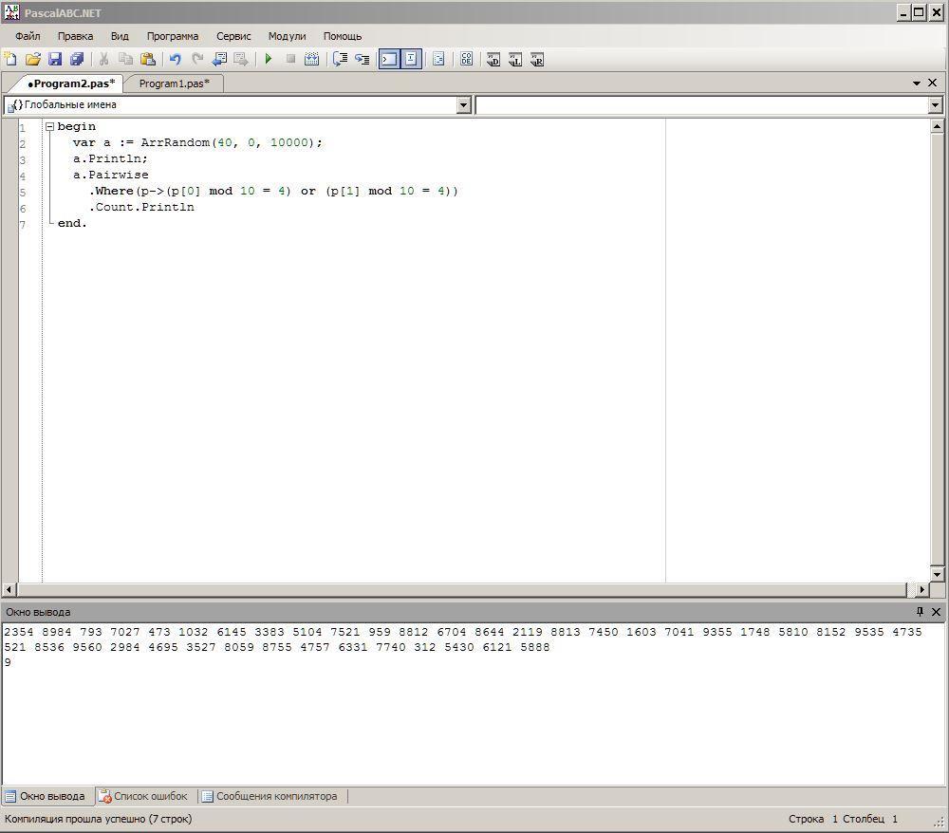Click the a.Pairwise line in the editor
This screenshot has width=949, height=833.
[111, 175]
